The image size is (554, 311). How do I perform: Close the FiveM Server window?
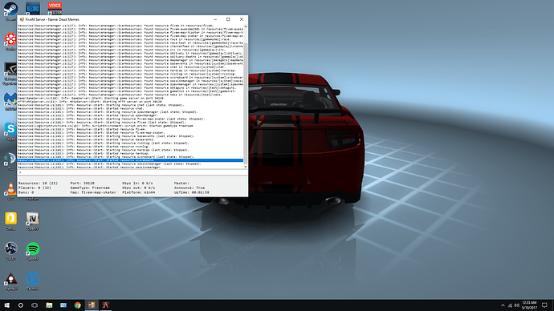242,19
